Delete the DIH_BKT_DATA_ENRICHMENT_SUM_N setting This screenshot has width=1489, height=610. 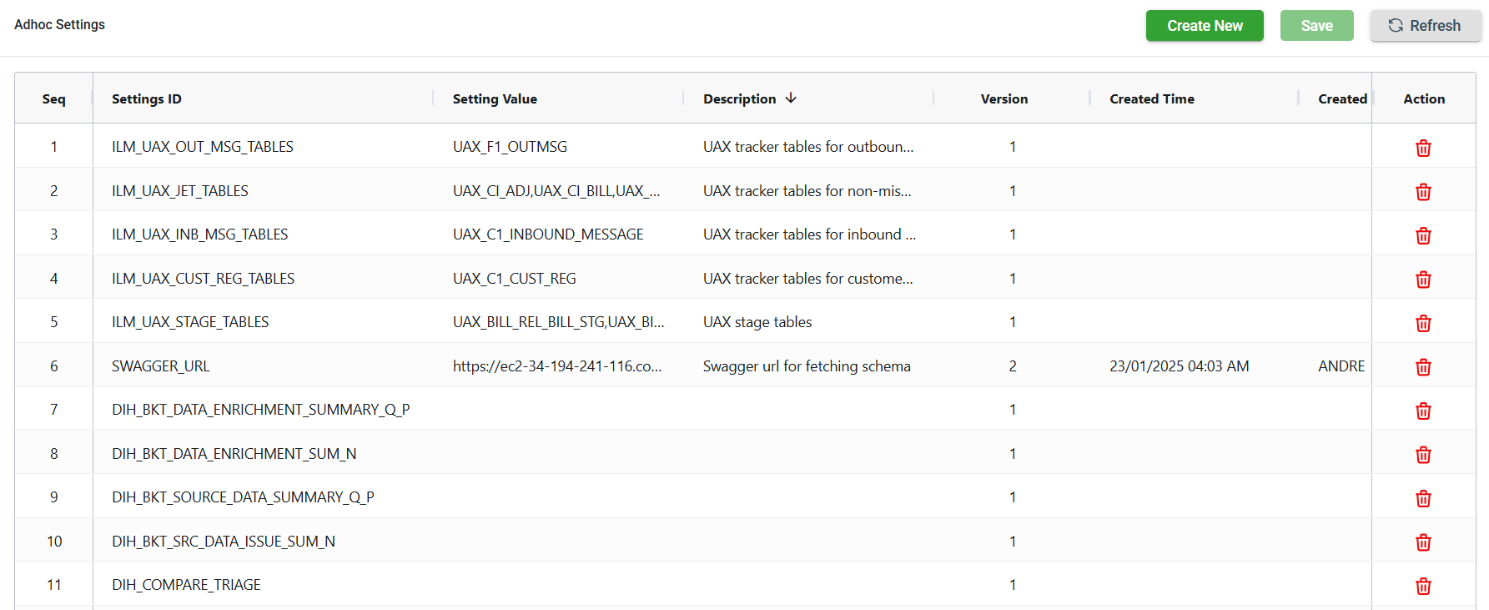[x=1423, y=455]
